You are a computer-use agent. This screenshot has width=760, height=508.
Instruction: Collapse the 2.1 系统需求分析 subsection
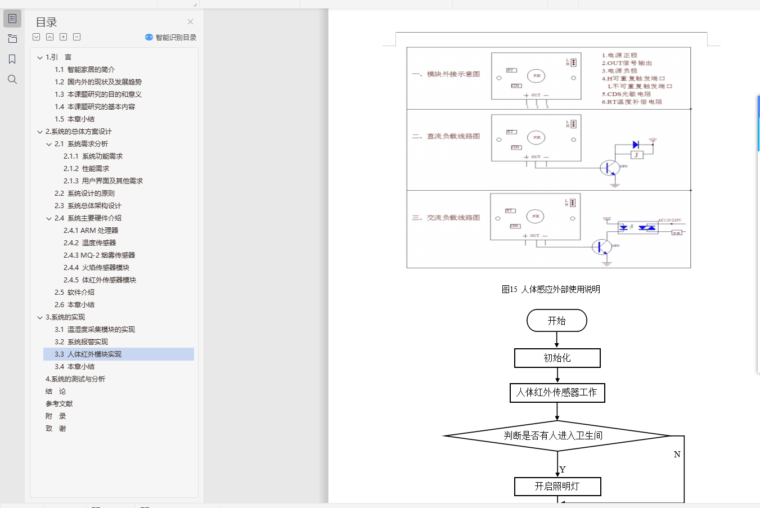point(49,144)
